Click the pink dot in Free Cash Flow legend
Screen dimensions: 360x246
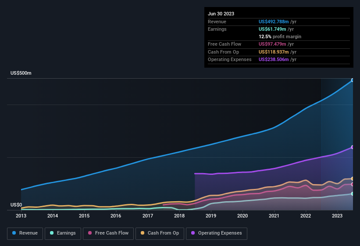click(x=90, y=233)
